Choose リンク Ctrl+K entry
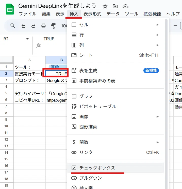Viewport: 182px width, 189px height. (115, 152)
